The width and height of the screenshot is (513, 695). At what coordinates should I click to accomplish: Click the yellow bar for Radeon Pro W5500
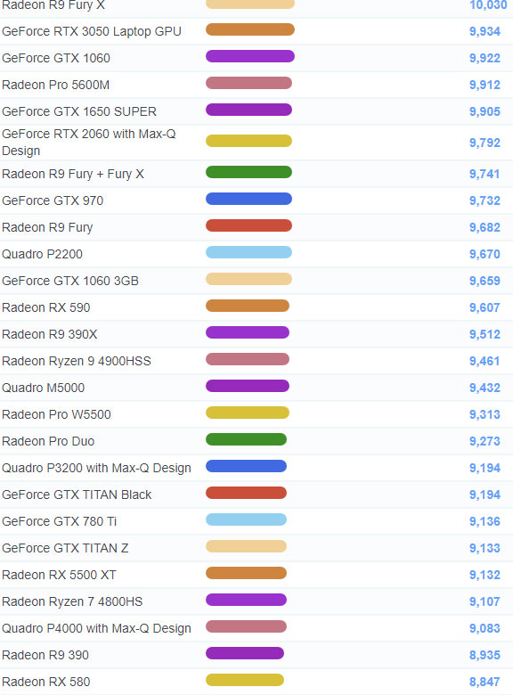(248, 413)
